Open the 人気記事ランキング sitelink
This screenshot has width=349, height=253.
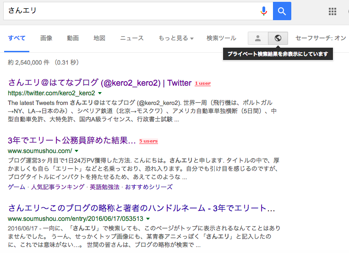coord(58,187)
